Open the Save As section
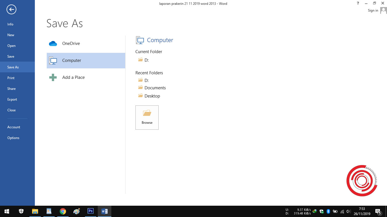The width and height of the screenshot is (387, 217). tap(13, 67)
